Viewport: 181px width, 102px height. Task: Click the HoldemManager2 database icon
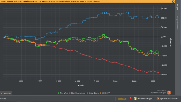135,99
